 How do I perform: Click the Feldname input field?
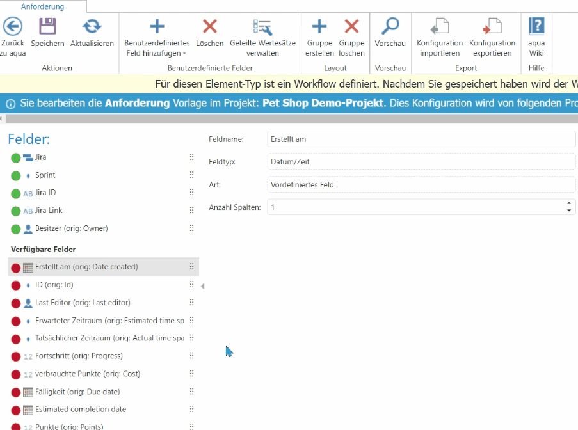click(421, 139)
